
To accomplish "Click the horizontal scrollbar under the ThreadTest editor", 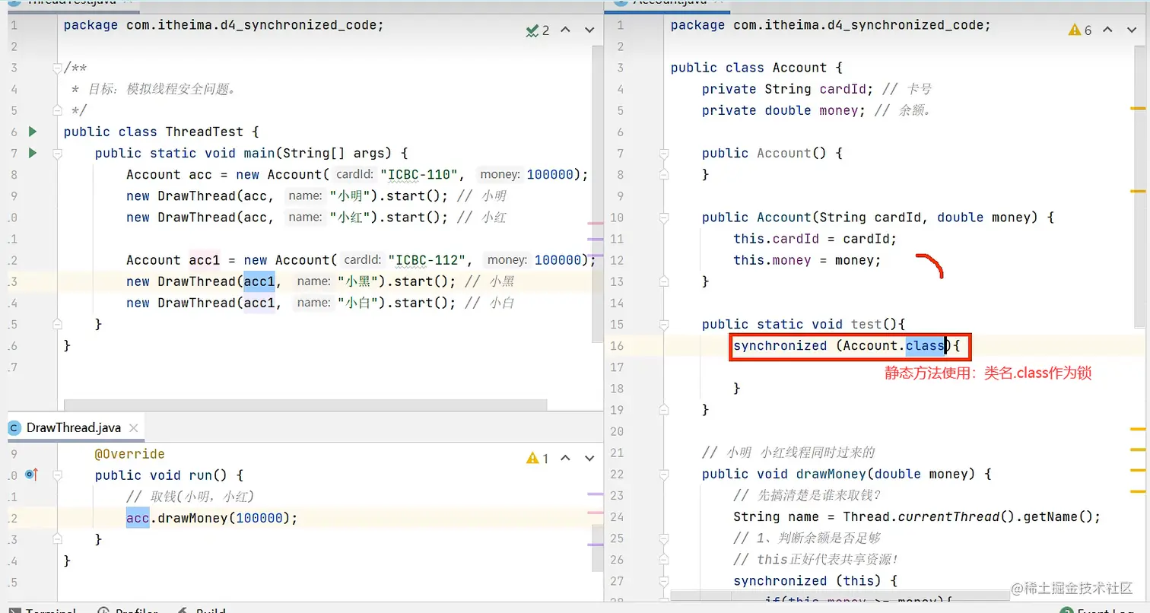I will (x=306, y=405).
